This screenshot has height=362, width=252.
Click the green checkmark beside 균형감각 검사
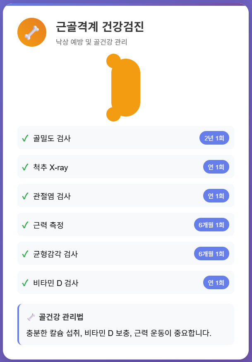[x=26, y=253]
